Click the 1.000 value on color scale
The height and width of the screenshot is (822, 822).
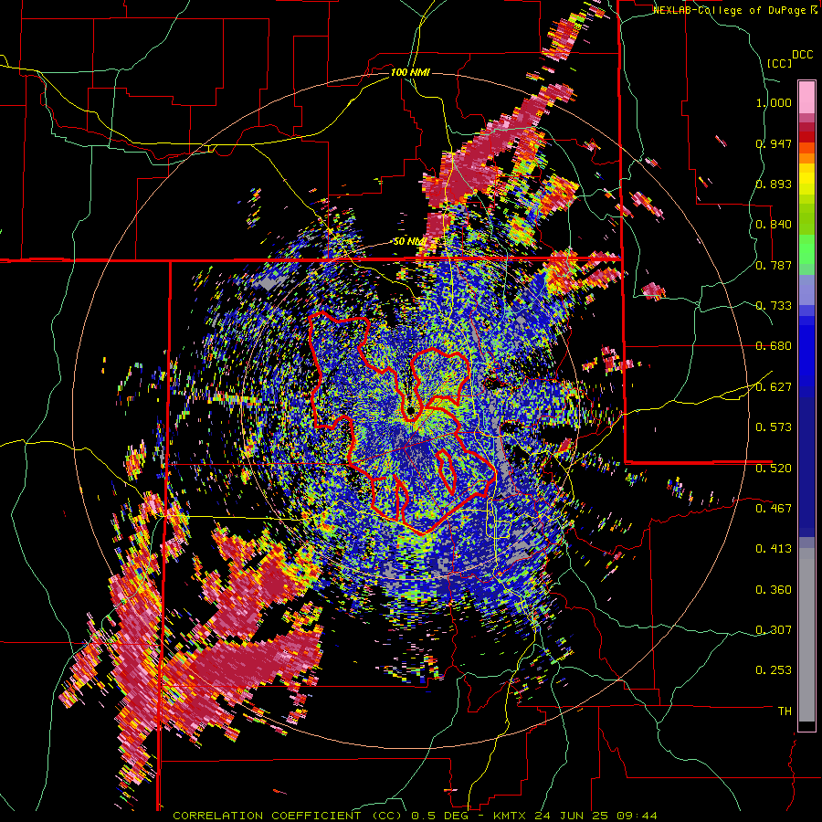click(x=774, y=102)
